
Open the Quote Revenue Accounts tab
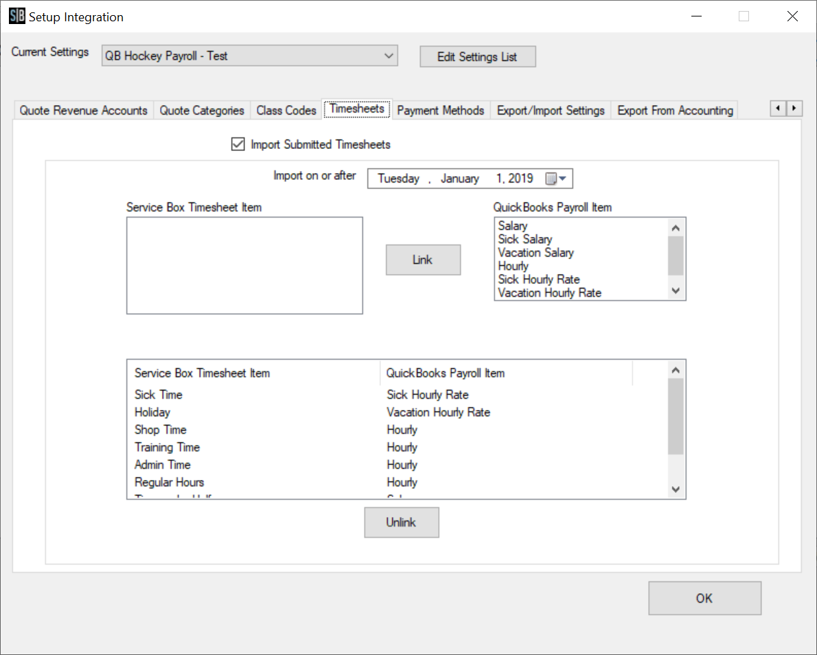click(83, 111)
